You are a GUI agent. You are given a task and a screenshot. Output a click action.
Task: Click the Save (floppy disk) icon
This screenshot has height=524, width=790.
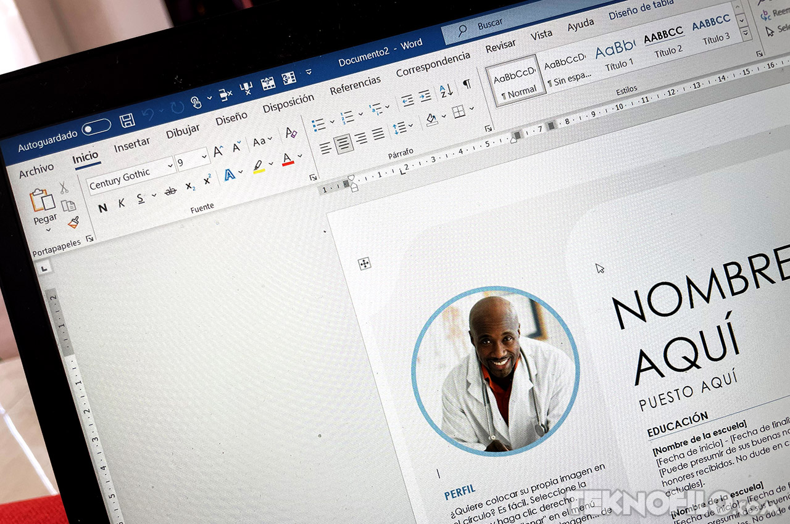click(127, 120)
